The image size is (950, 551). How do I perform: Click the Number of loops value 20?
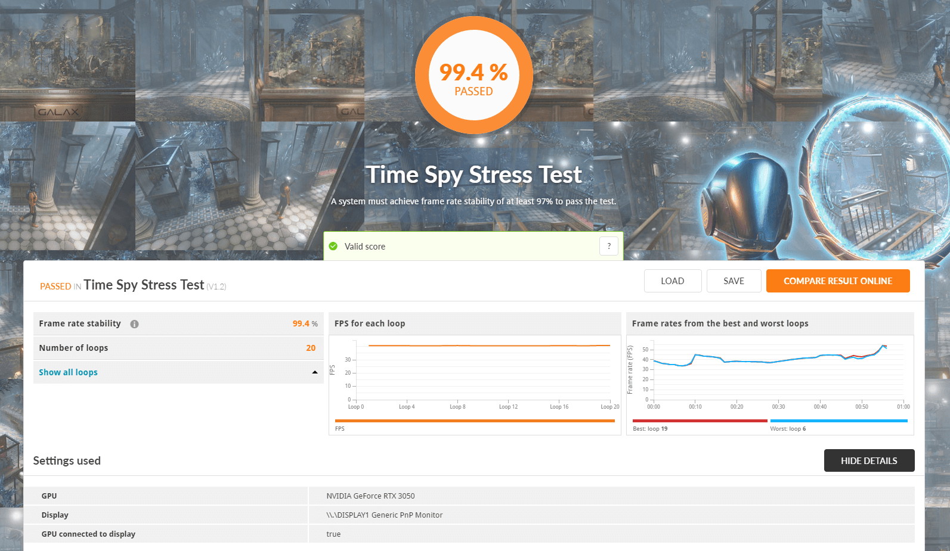[311, 348]
